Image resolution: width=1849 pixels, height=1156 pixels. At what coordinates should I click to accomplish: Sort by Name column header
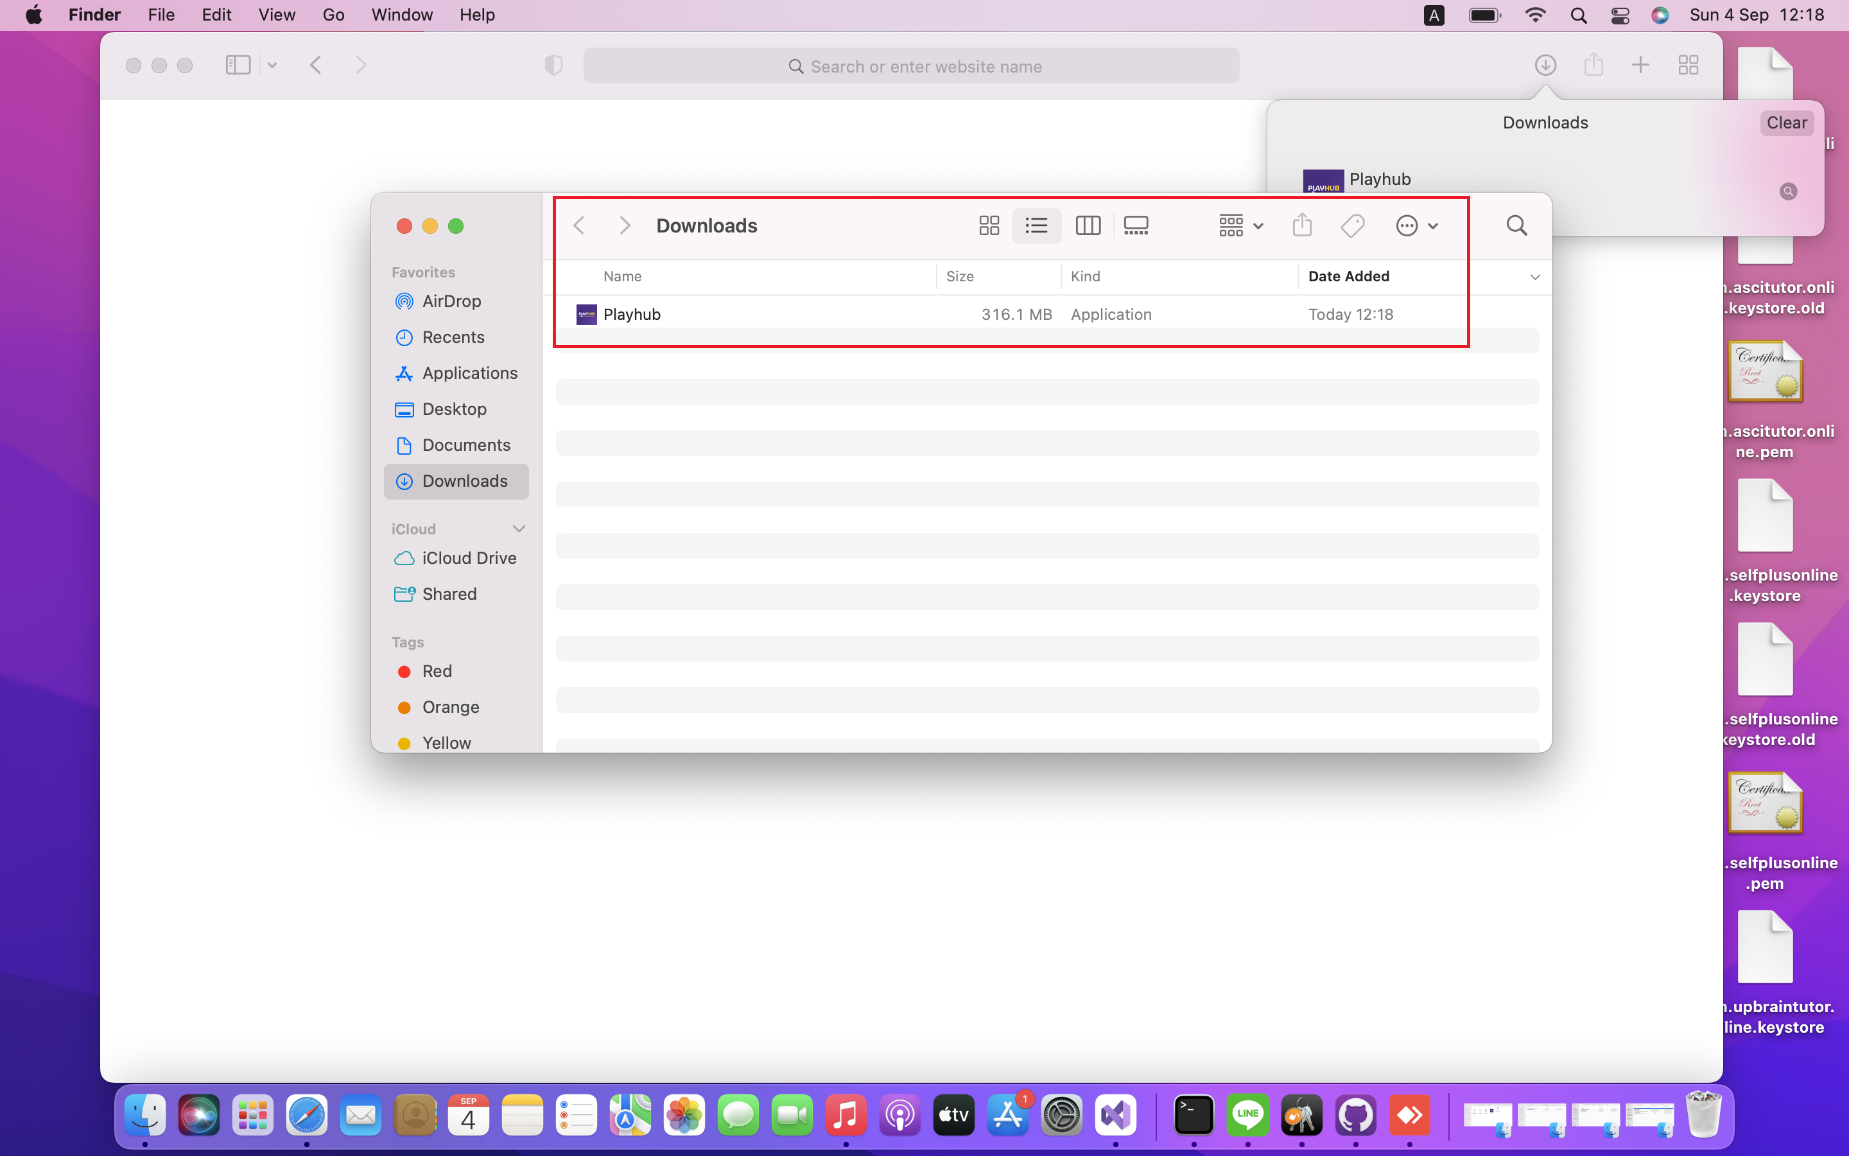tap(622, 276)
